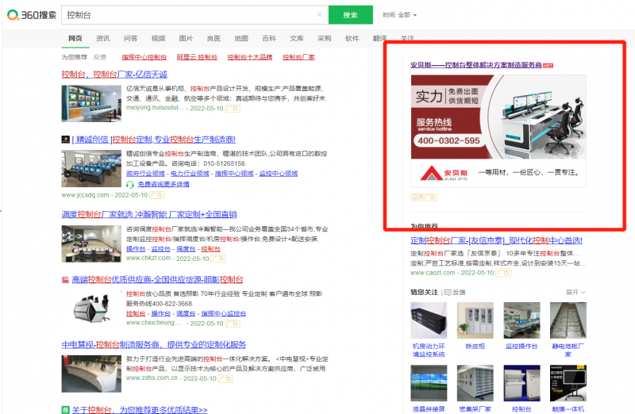Switch to the 资讯 tab
635x414 pixels.
(x=103, y=38)
